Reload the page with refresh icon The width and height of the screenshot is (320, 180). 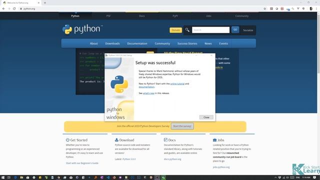[14, 9]
